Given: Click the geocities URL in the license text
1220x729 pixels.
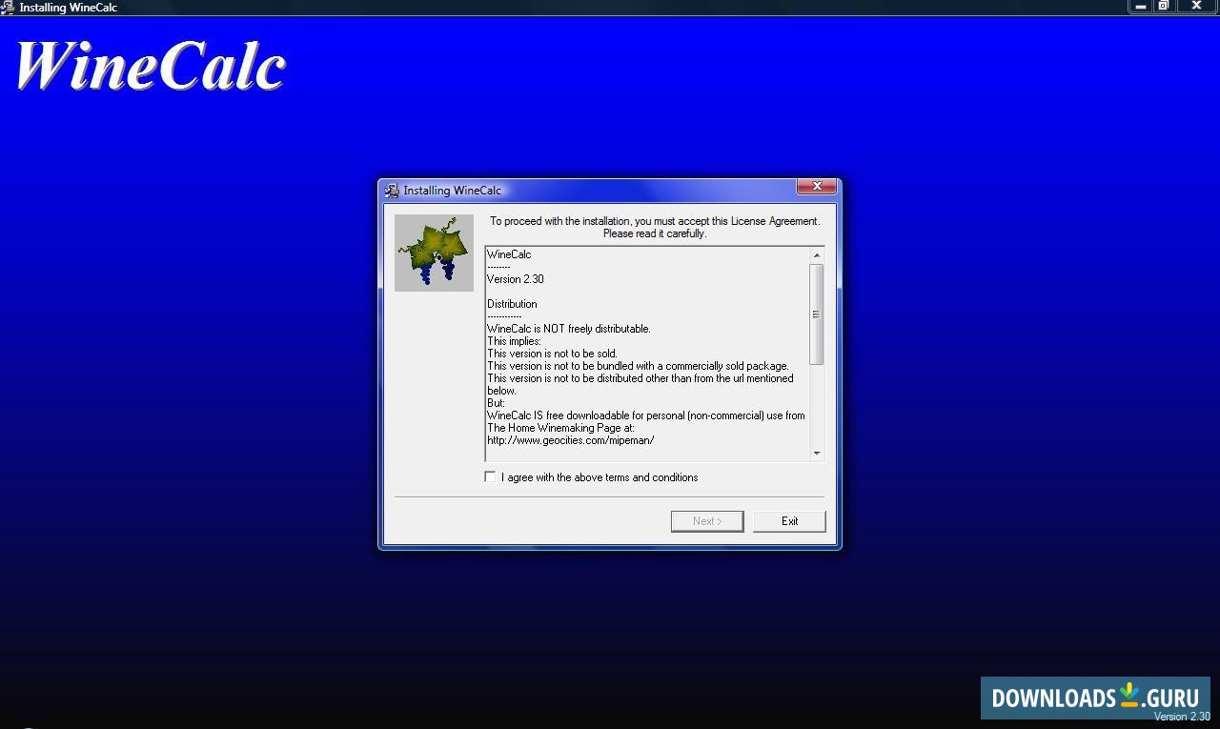Looking at the screenshot, I should click(x=570, y=440).
